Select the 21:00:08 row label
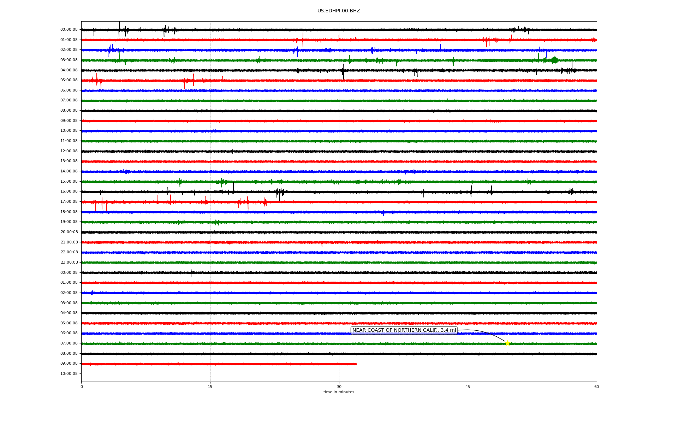This screenshot has width=678, height=424. pos(69,242)
